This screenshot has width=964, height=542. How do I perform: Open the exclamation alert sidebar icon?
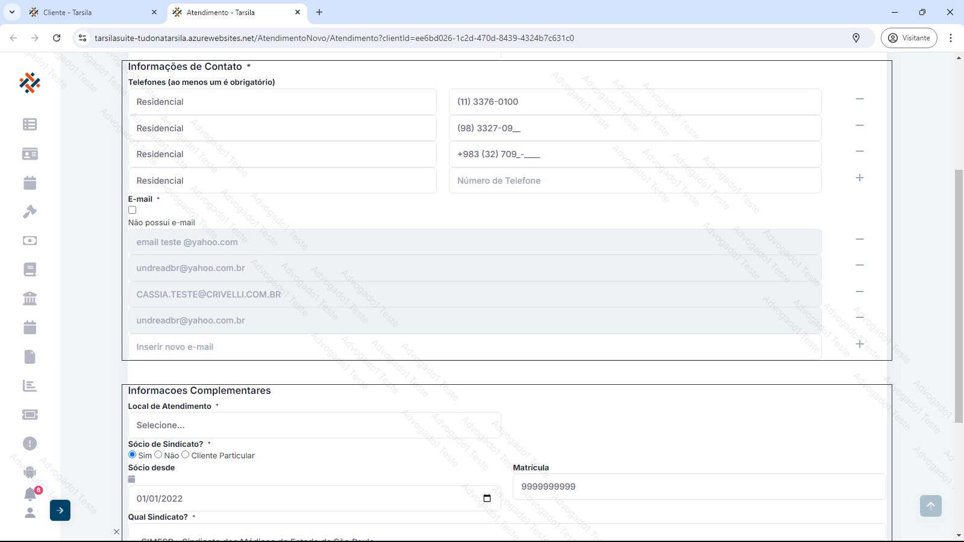point(30,444)
